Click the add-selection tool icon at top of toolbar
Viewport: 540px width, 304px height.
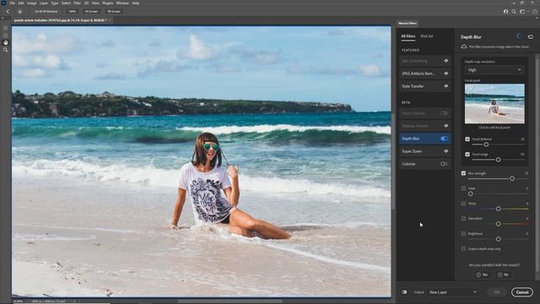[6, 28]
